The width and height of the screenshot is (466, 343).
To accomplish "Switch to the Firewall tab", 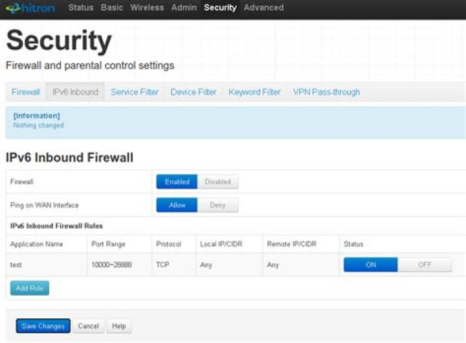I will 25,92.
